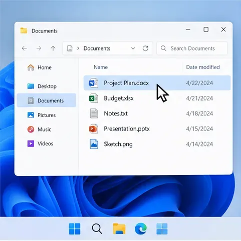Screen dimensions: 241x241
Task: Select the Budget.xlsx file name
Action: pos(119,98)
